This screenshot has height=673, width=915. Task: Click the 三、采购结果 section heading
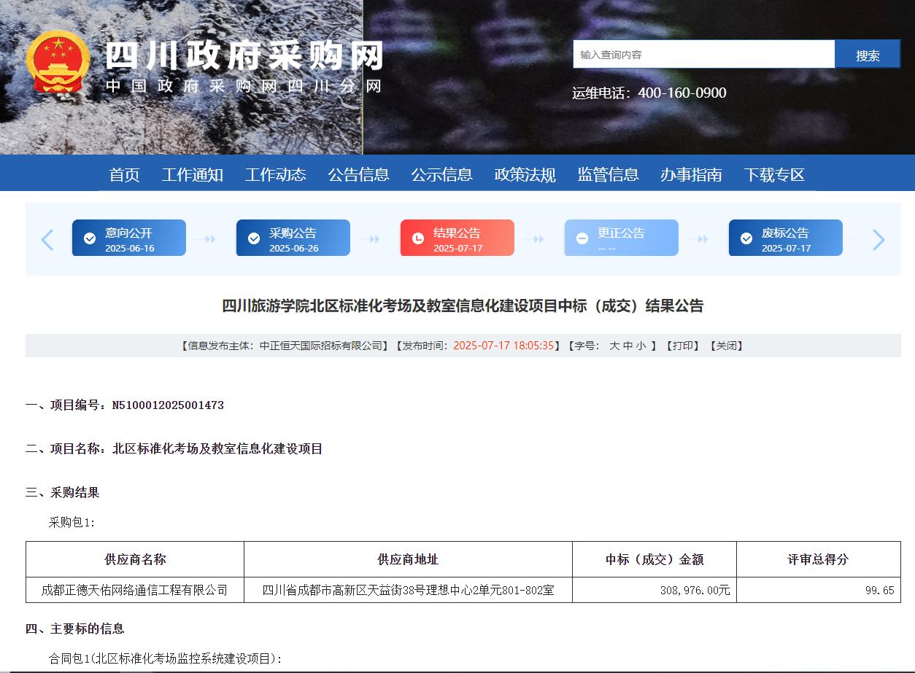(63, 492)
